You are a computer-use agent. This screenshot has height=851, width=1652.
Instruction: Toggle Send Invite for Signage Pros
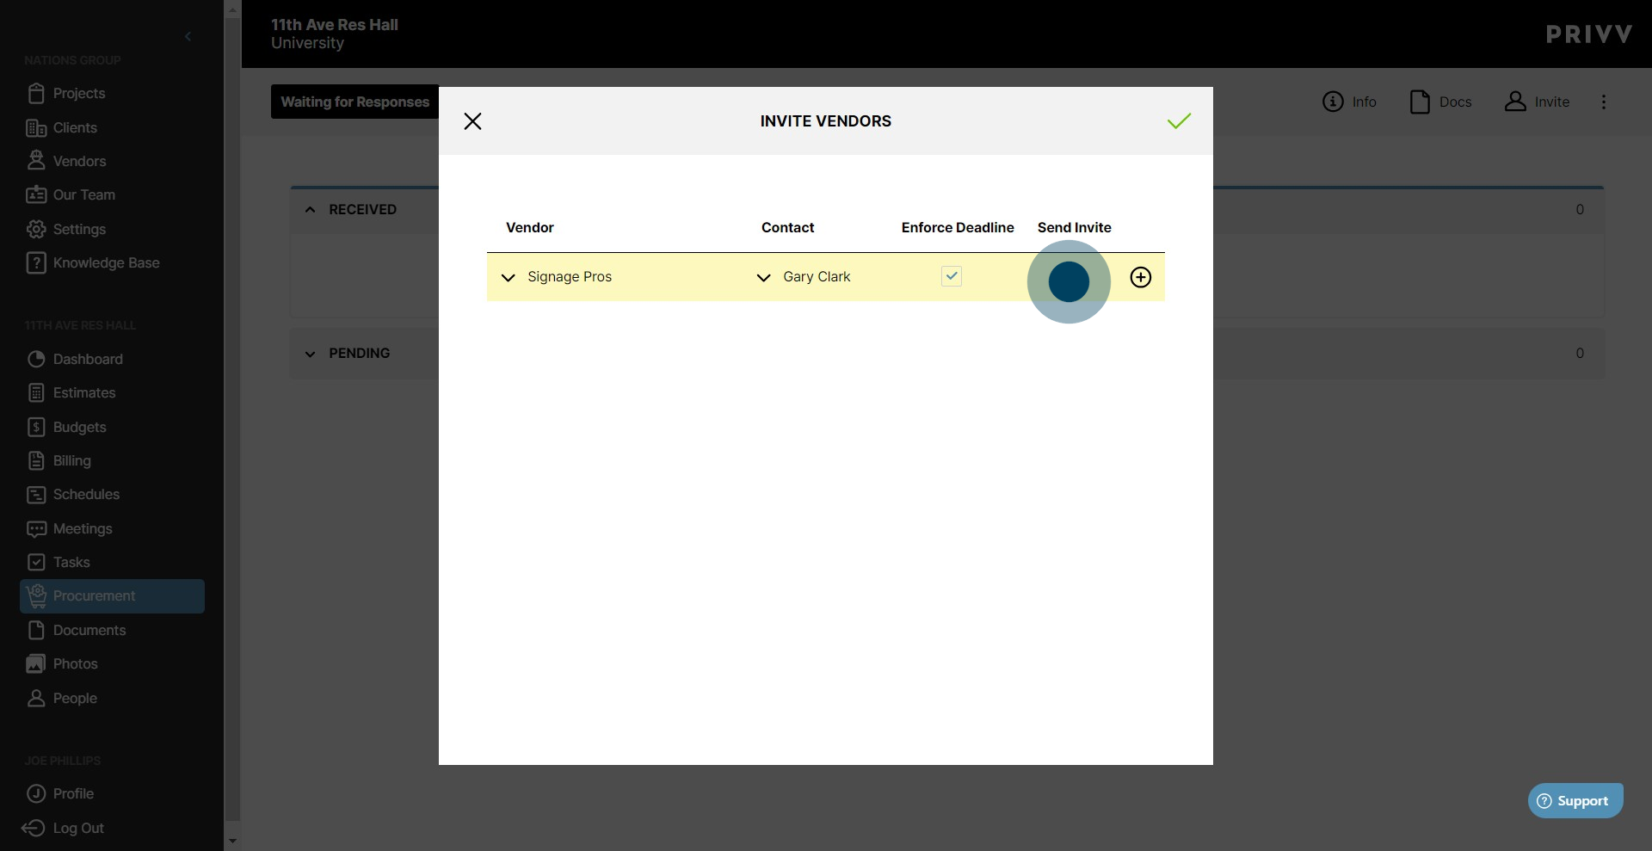click(1069, 281)
